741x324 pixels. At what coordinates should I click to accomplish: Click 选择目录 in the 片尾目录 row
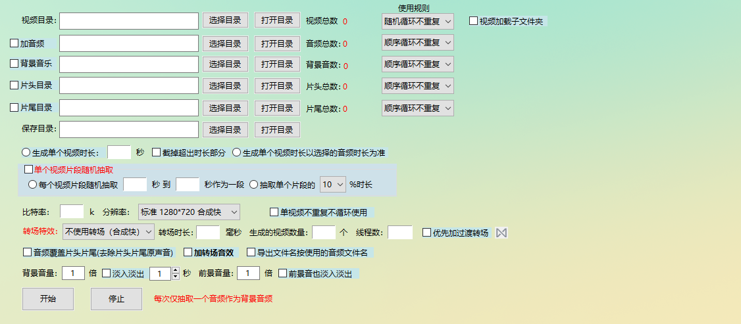[226, 108]
